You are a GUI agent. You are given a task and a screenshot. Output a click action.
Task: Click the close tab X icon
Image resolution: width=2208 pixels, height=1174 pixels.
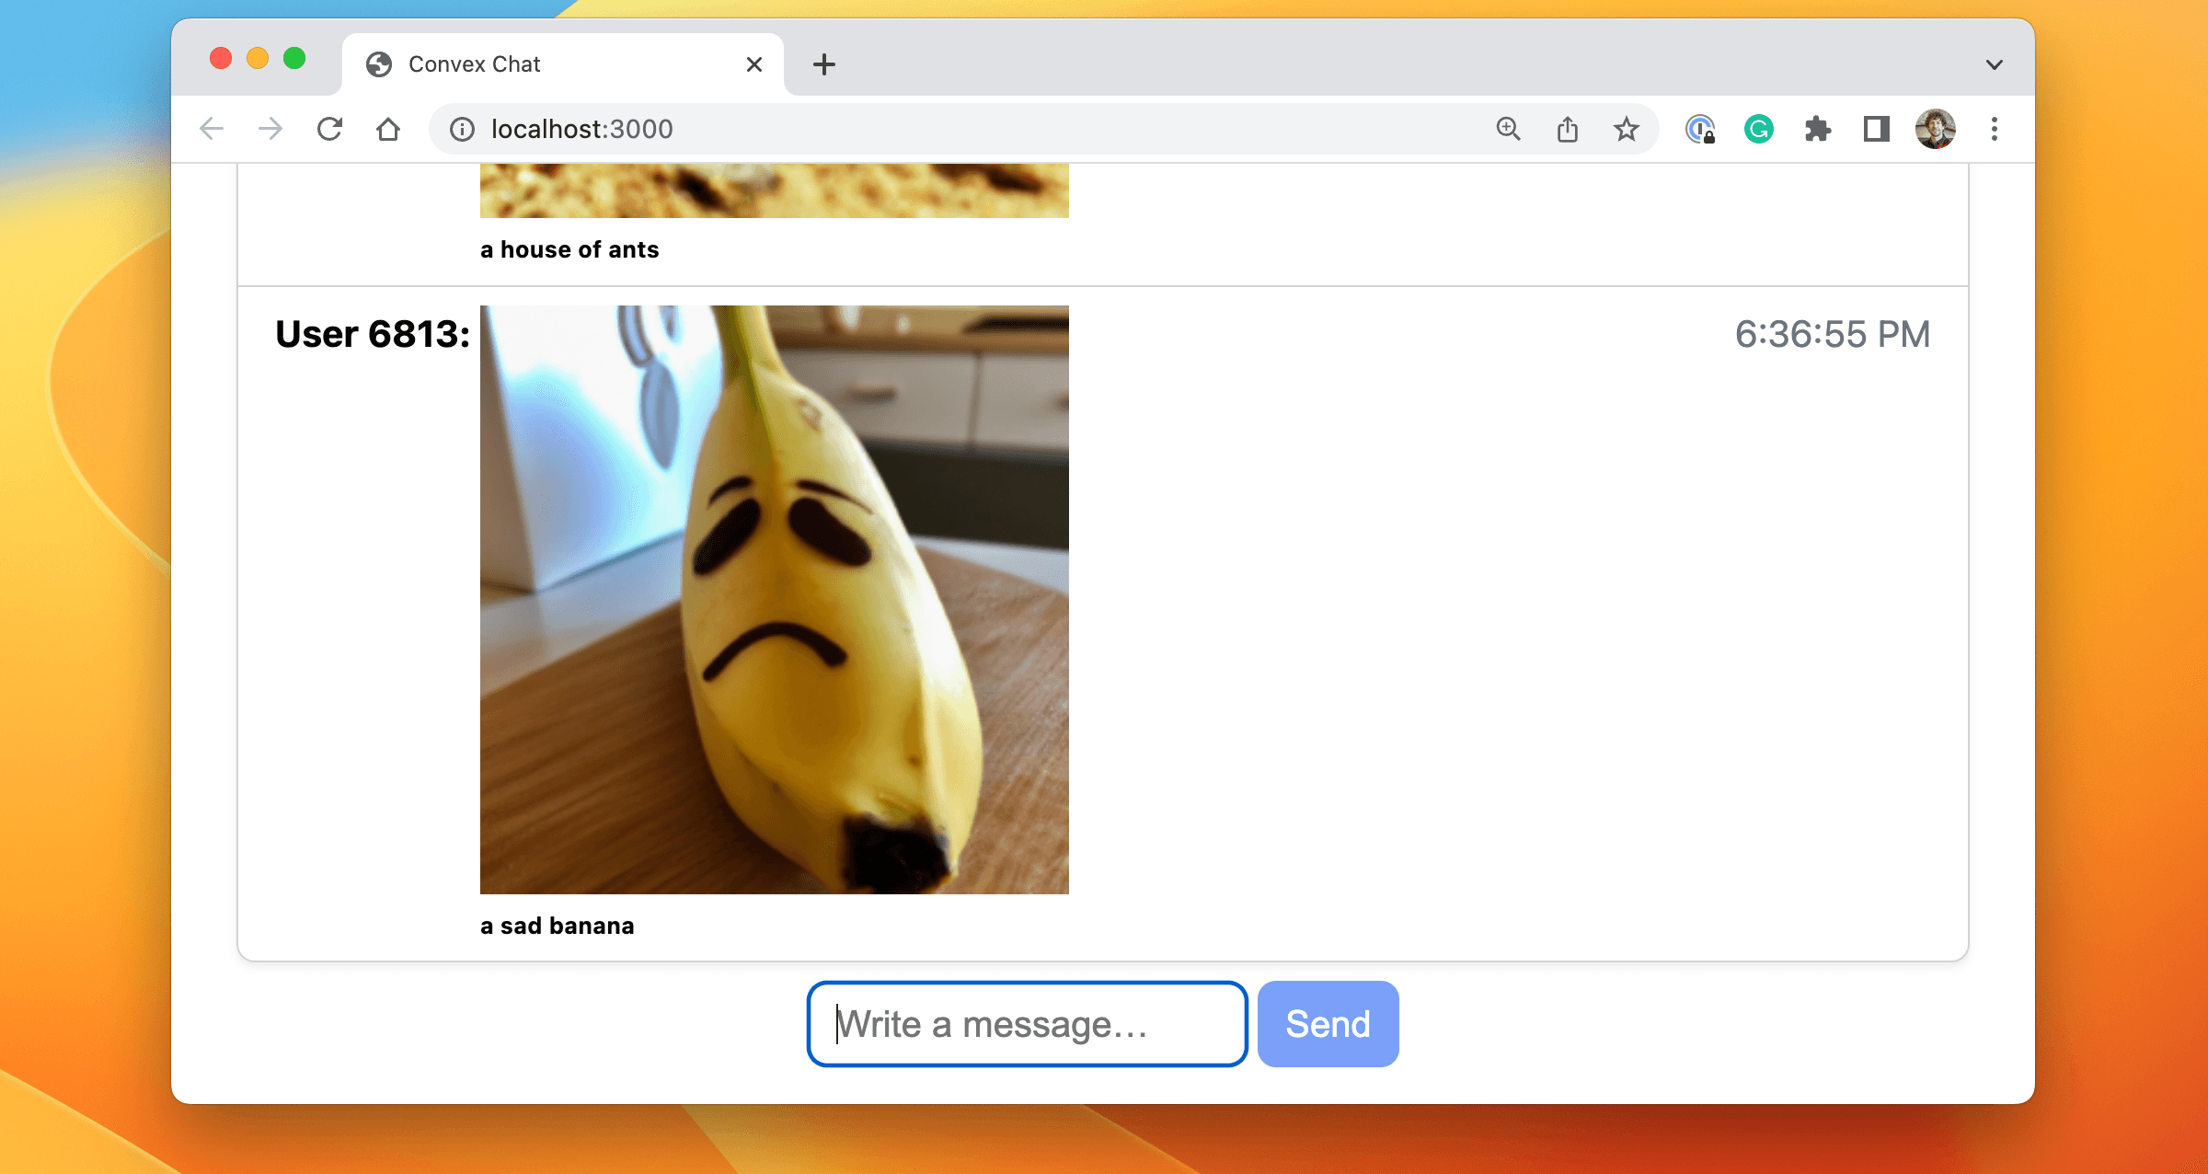755,64
